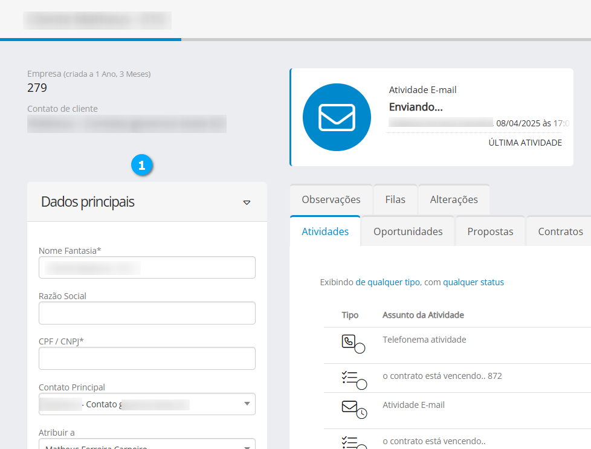Open the Propostas tab

point(490,231)
